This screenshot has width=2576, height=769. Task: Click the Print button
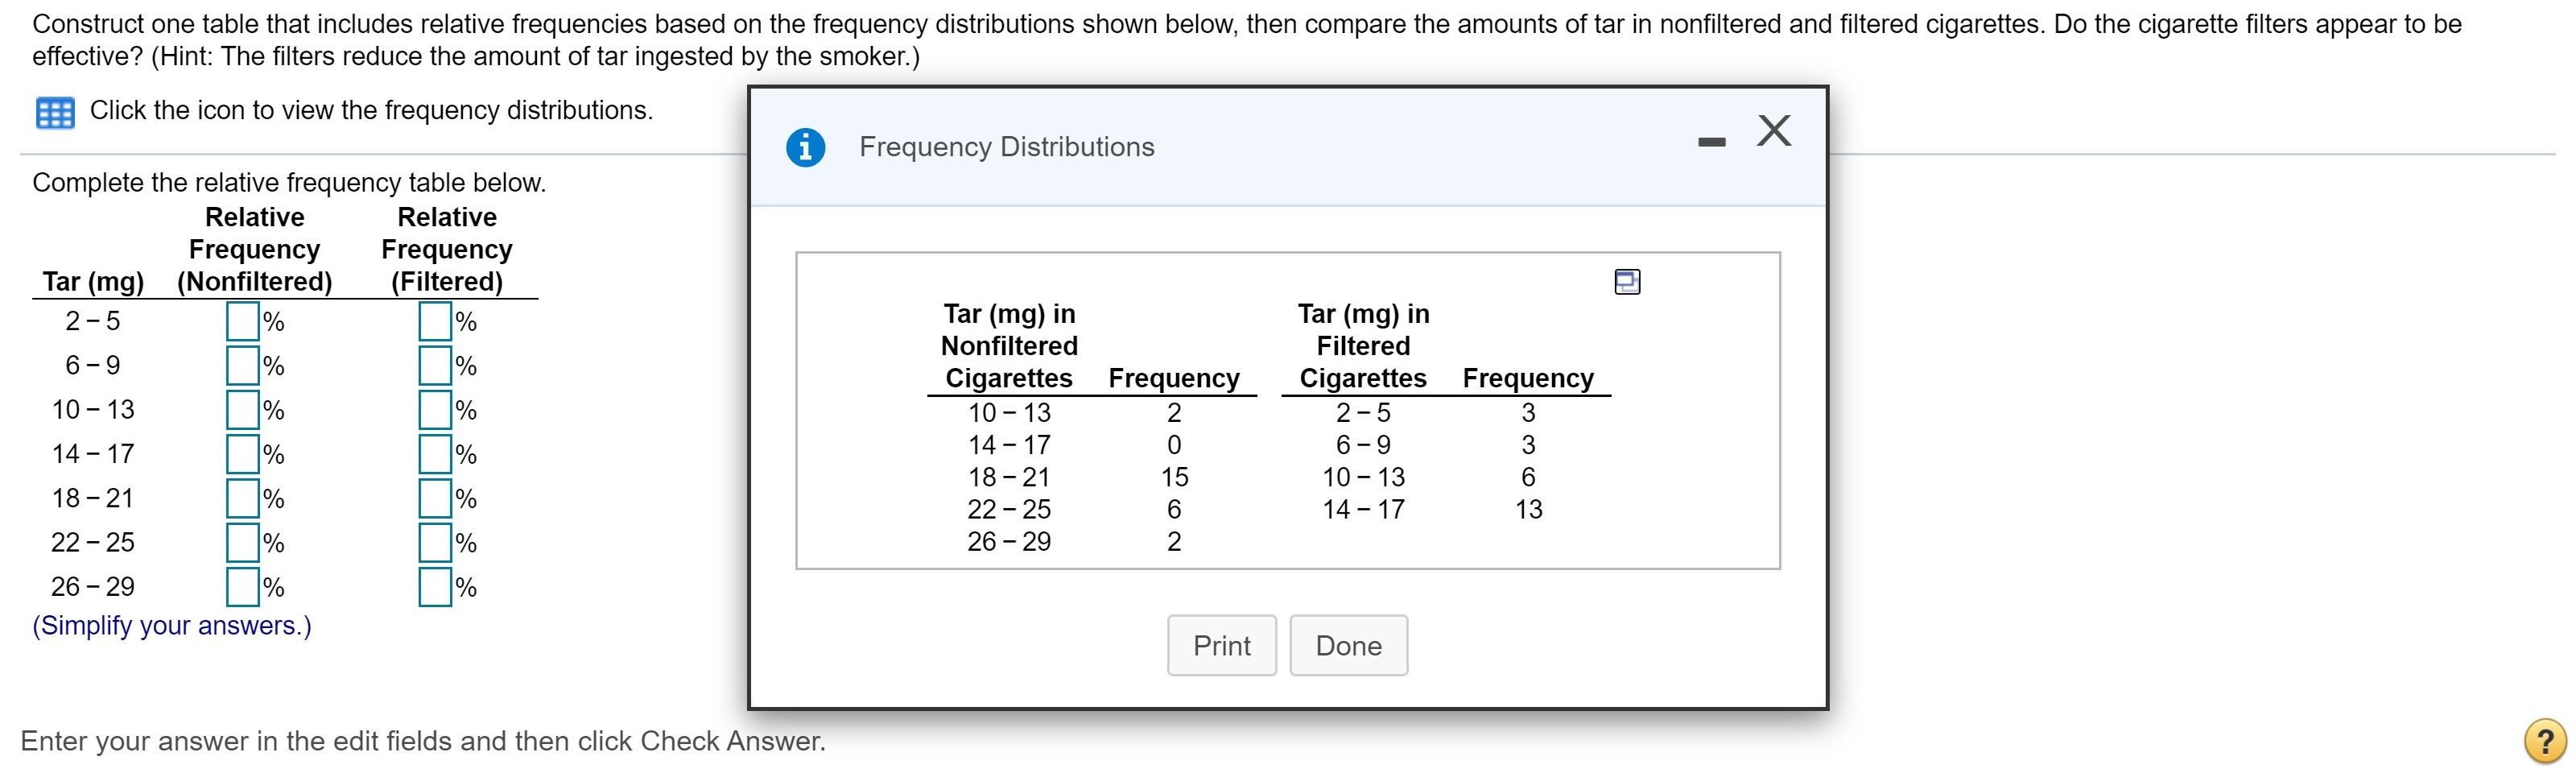pos(1221,645)
